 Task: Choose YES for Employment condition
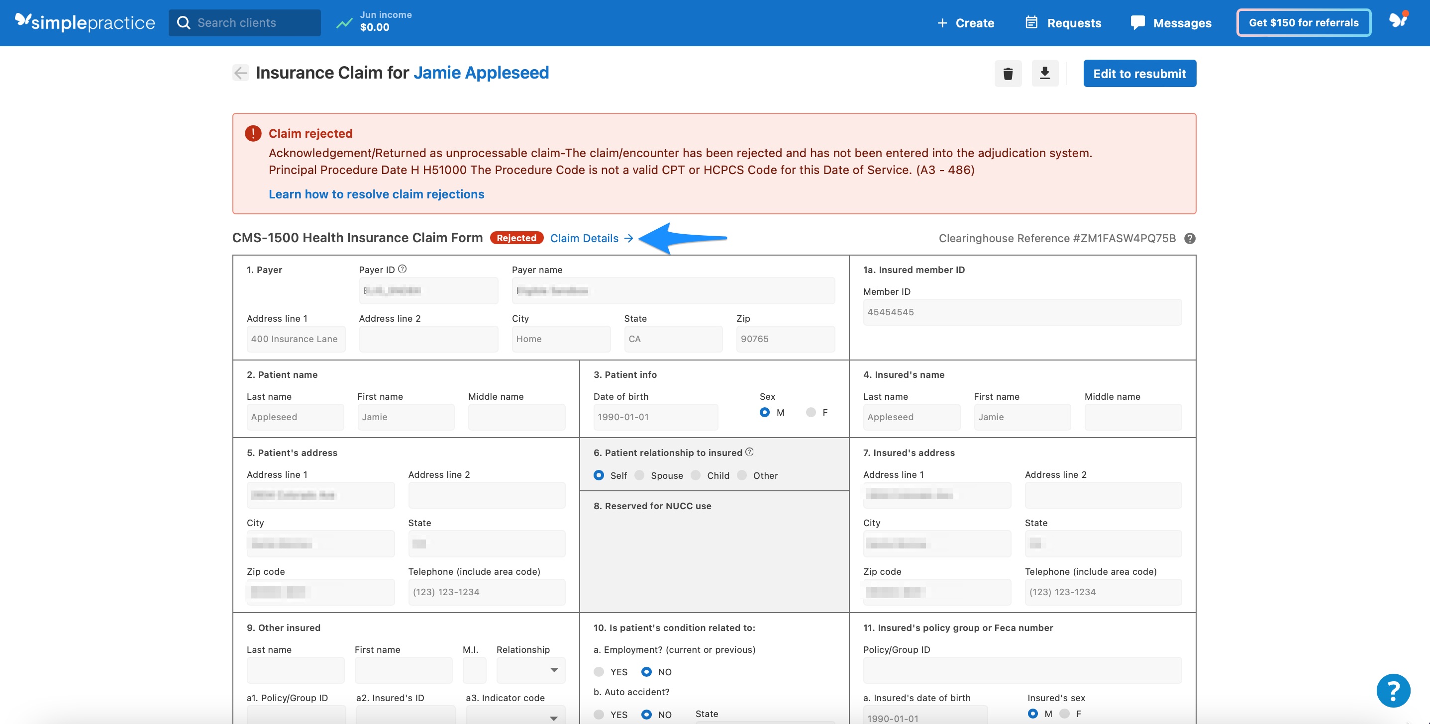point(599,672)
